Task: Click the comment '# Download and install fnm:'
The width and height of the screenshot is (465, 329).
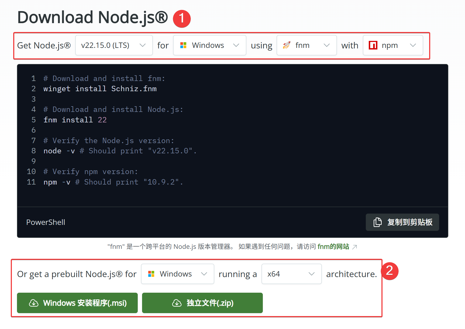Action: click(104, 79)
